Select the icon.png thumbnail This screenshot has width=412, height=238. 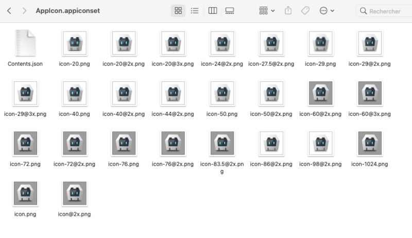point(25,194)
